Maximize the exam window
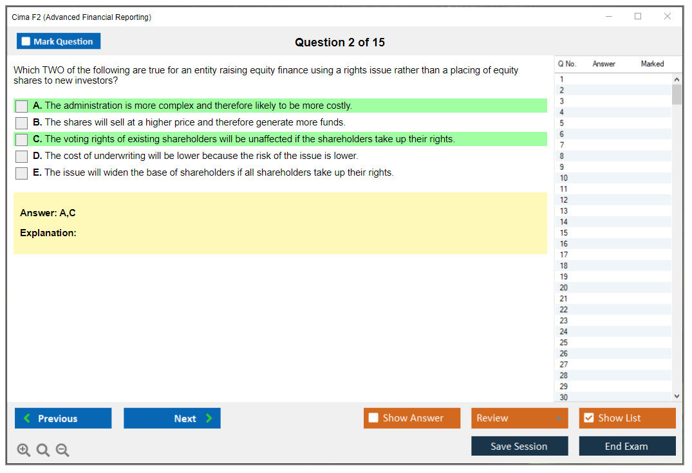Image resolution: width=692 pixels, height=473 pixels. (638, 17)
